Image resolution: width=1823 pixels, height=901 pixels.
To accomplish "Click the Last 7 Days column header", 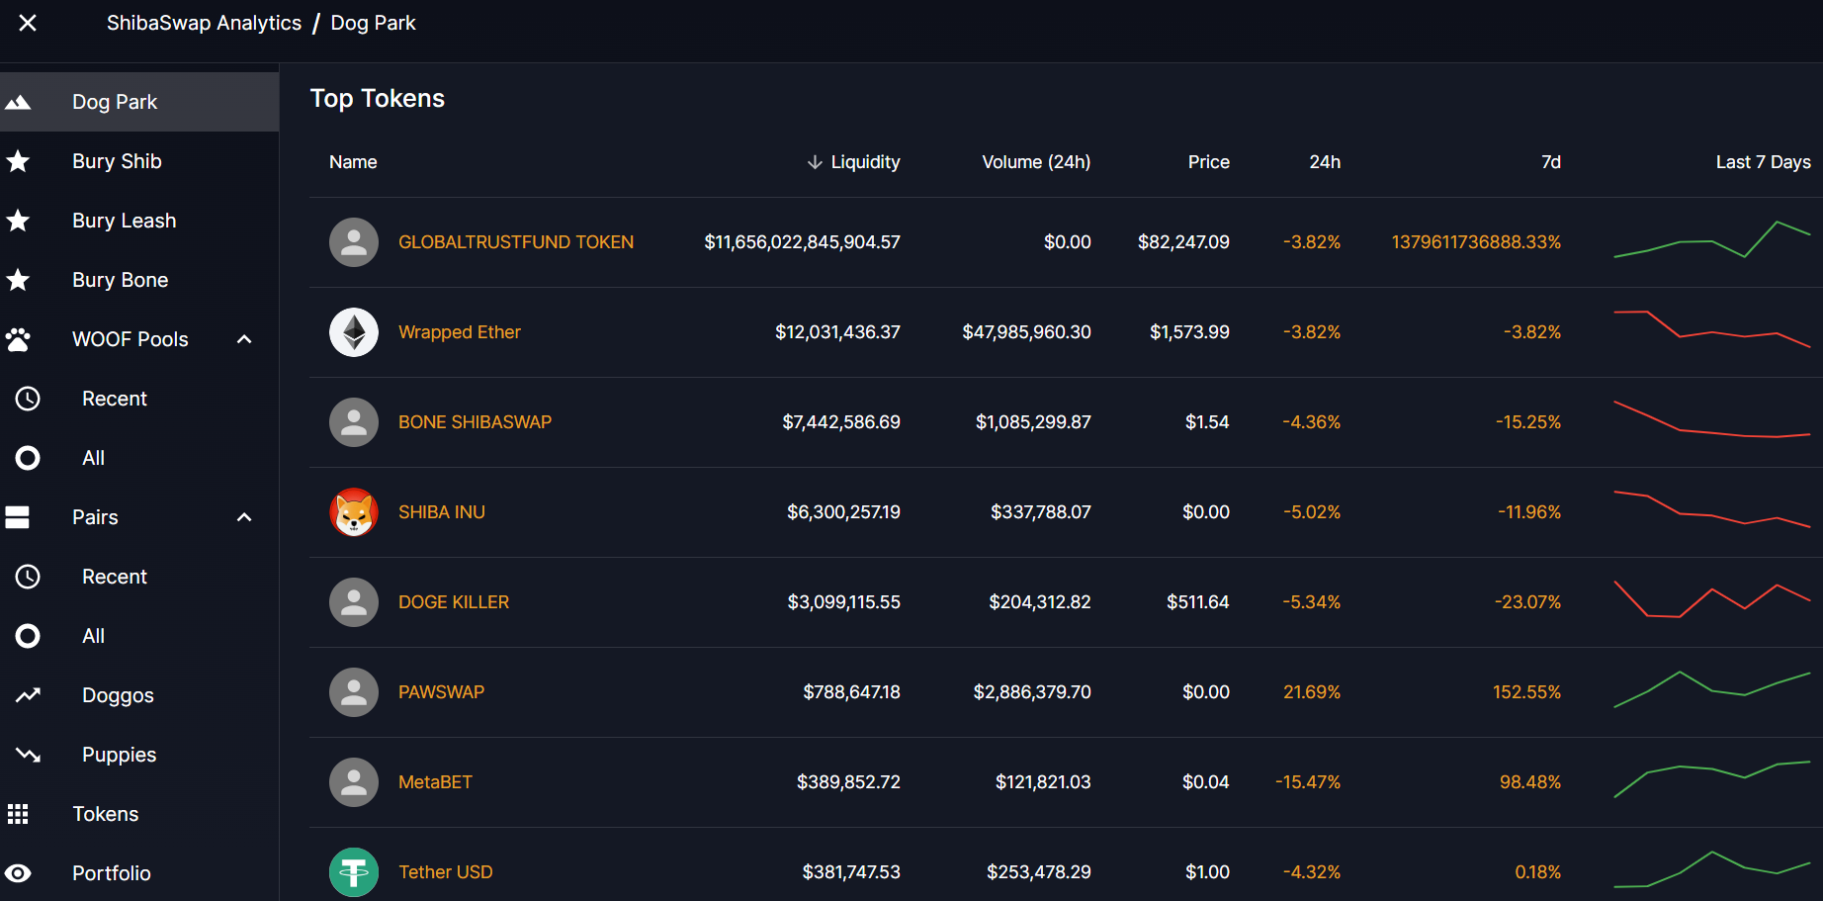I will [1763, 162].
